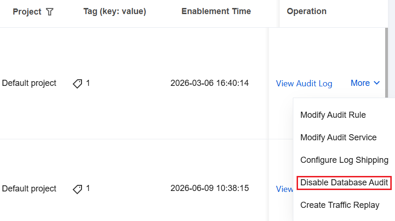Click the Tag (key: value) column header
This screenshot has width=395, height=221.
pyautogui.click(x=115, y=11)
